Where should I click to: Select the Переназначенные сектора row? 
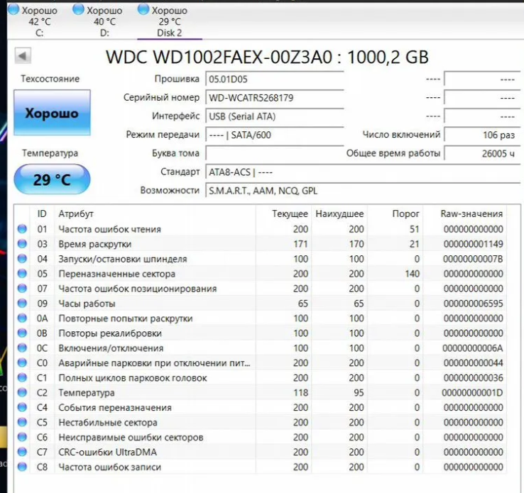pyautogui.click(x=261, y=273)
